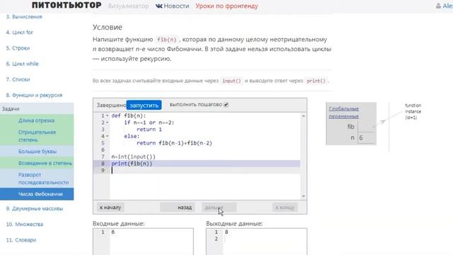Collapse the fold arrow on code line 1
This screenshot has height=255, width=453.
pyautogui.click(x=107, y=115)
